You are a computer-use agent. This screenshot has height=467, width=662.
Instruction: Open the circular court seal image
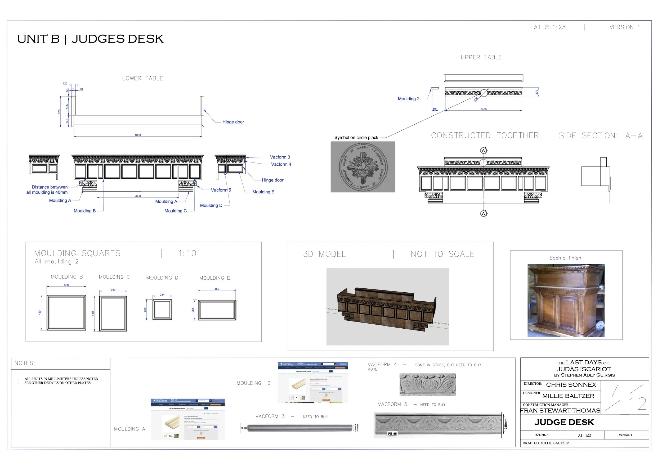click(363, 167)
